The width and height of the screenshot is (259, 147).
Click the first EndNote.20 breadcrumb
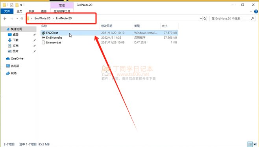point(42,18)
